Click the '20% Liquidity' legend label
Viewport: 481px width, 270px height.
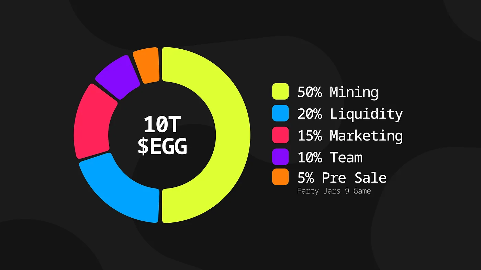[350, 114]
